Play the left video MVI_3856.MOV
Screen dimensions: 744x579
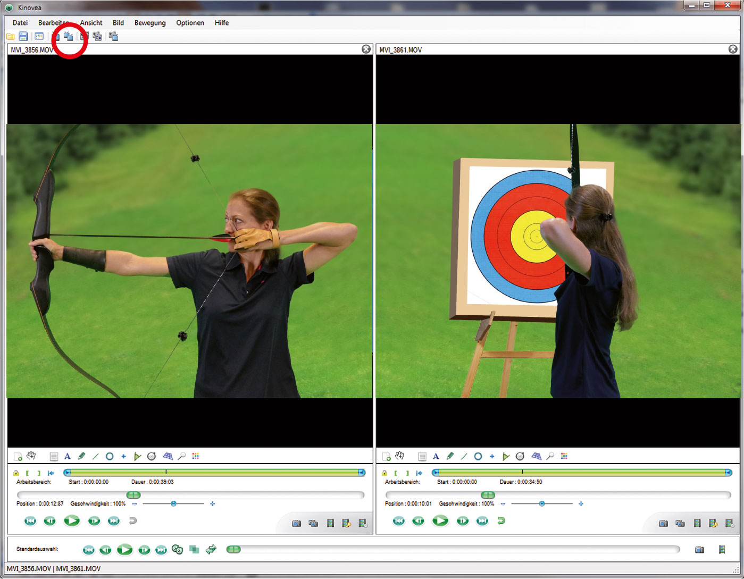tap(72, 521)
